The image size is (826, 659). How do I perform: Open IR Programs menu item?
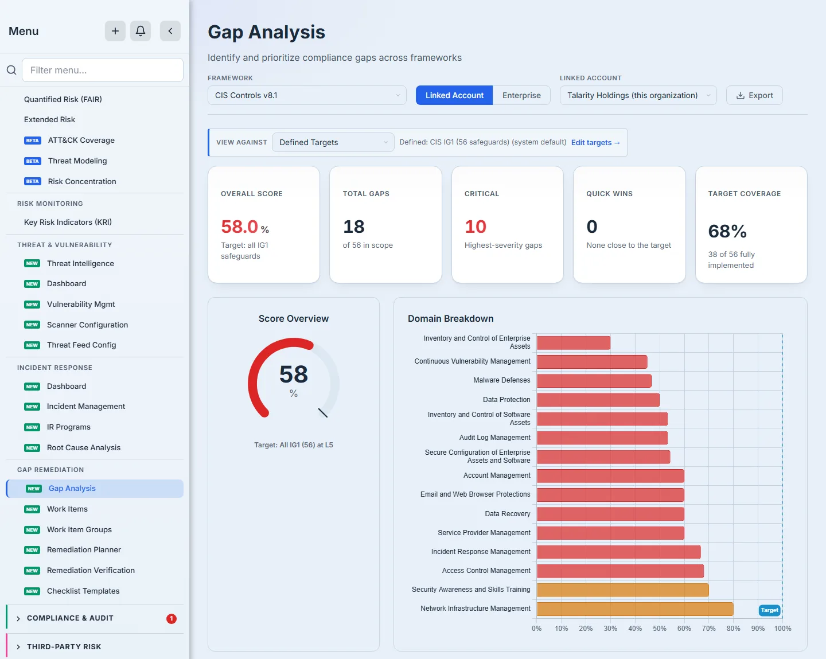[x=69, y=427]
